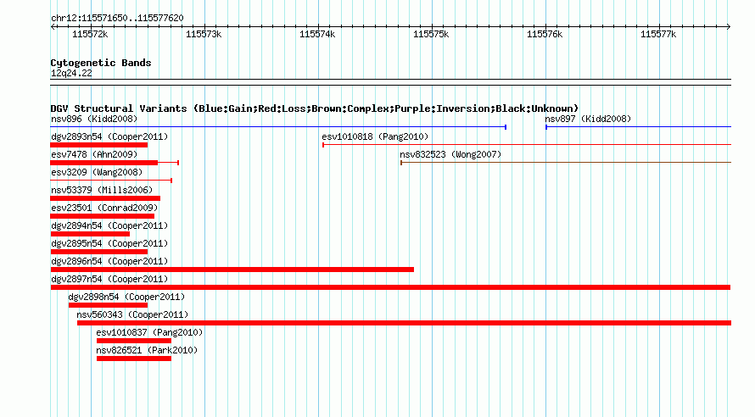Click the red dgv2893n54 loss bar

[x=98, y=145]
